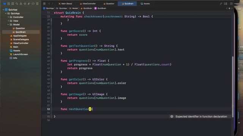243x136 pixels.
Task: Click struct QuizBrain sticky header line
Action: [69, 12]
